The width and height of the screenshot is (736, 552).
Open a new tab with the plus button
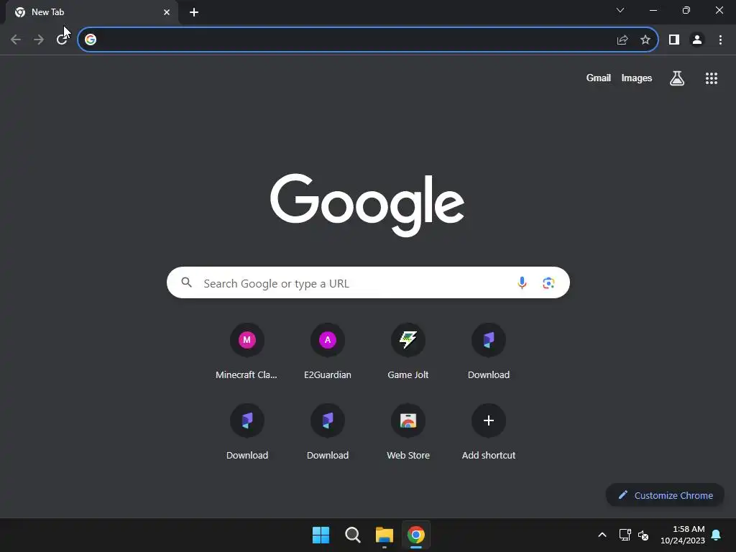click(x=194, y=12)
